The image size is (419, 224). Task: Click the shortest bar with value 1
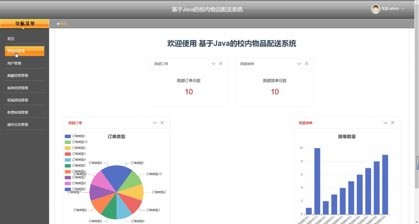pos(309,211)
